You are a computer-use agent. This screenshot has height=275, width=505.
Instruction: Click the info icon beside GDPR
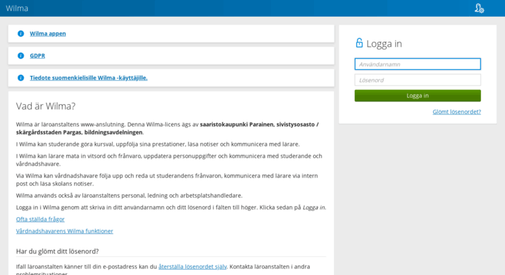coord(21,56)
